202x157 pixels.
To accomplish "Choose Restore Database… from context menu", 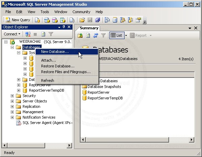I will (67, 66).
